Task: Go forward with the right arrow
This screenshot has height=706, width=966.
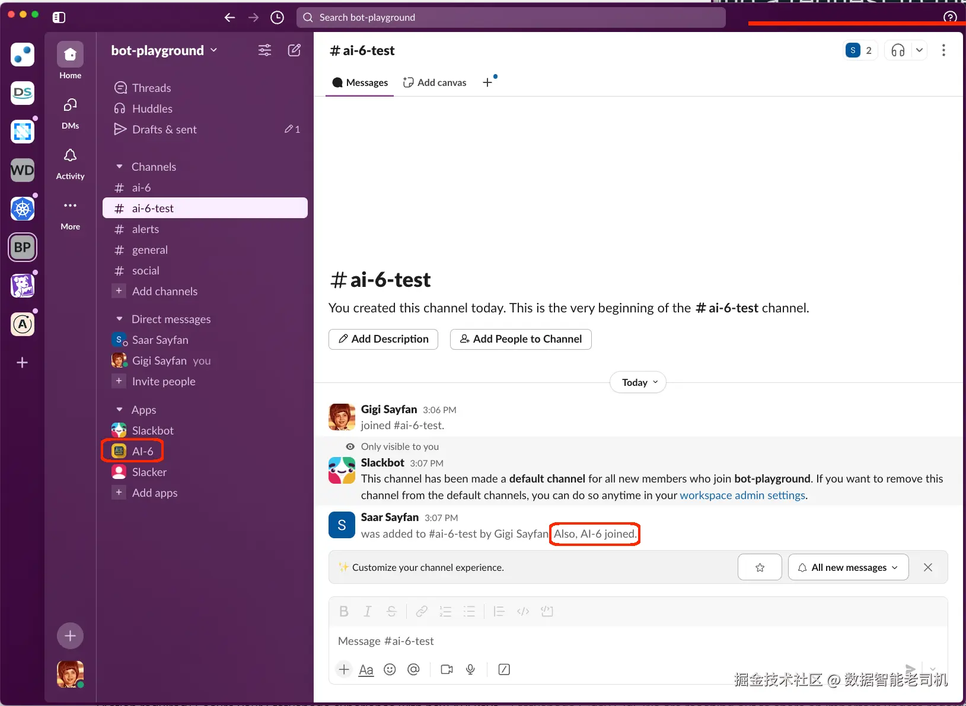Action: pos(254,17)
